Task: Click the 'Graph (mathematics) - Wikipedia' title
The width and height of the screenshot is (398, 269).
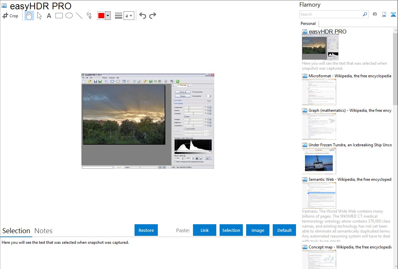Action: point(350,110)
